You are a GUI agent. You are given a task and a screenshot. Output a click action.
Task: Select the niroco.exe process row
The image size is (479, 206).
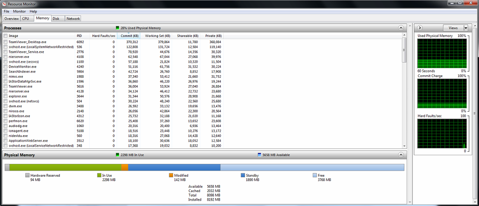(x=113, y=111)
